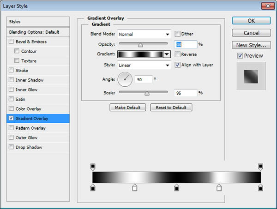This screenshot has height=209, width=277.
Task: Select the leftmost black color stop
Action: click(x=93, y=187)
